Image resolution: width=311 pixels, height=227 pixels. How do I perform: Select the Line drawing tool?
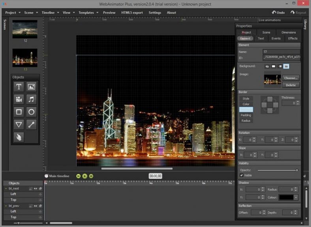click(x=32, y=125)
